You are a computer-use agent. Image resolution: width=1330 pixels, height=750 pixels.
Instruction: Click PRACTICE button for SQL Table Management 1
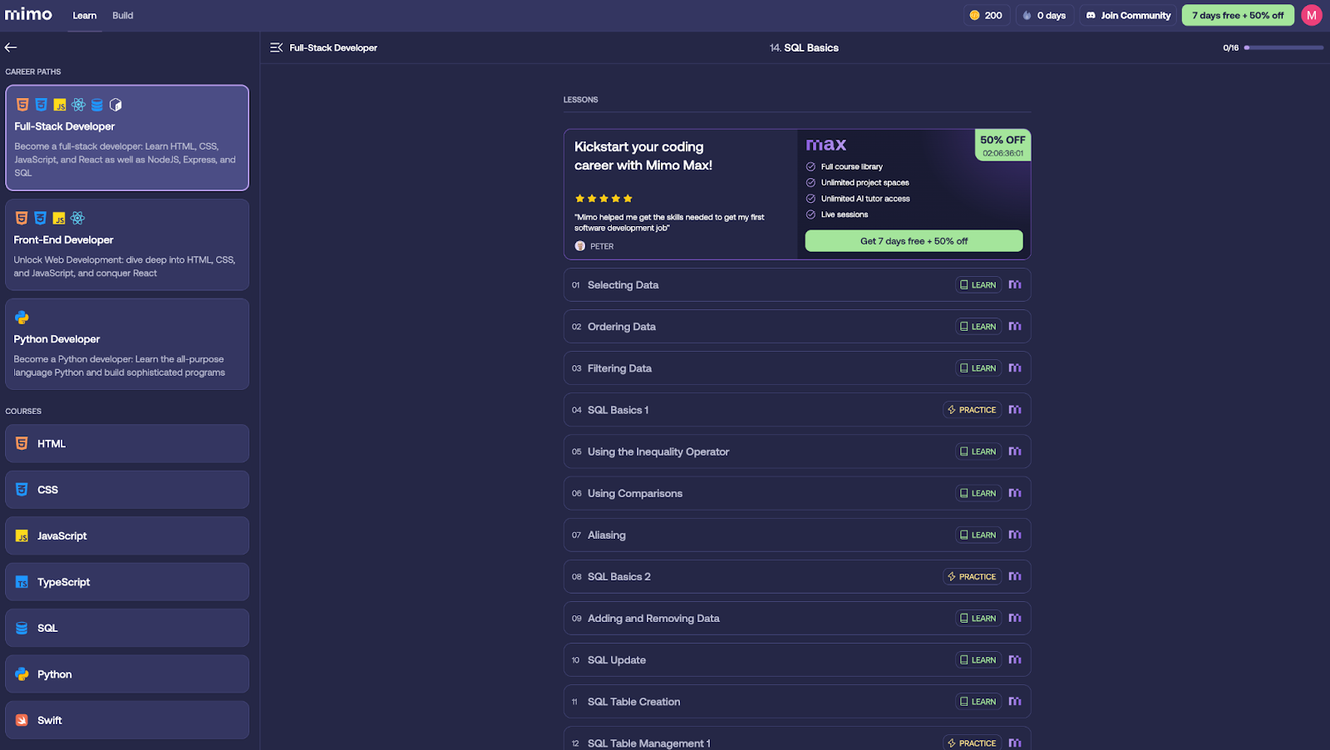972,743
